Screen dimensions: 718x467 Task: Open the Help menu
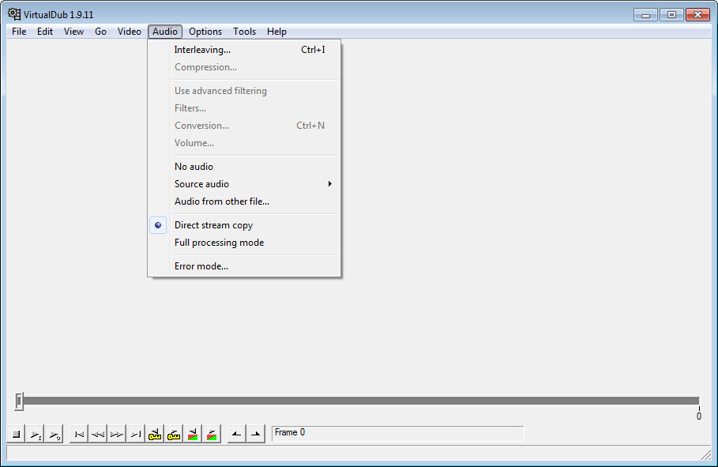276,32
